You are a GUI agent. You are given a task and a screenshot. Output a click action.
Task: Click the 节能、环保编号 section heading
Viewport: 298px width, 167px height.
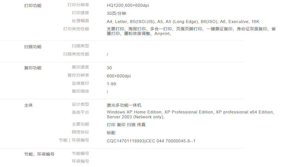pyautogui.click(x=39, y=154)
